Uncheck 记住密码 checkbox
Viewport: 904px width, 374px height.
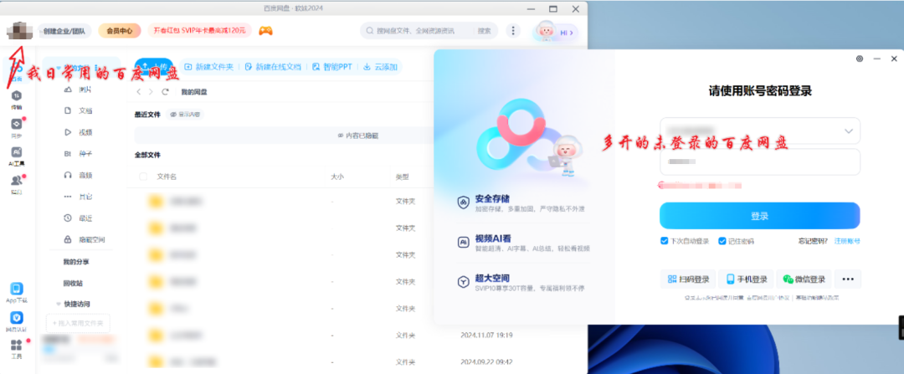722,241
